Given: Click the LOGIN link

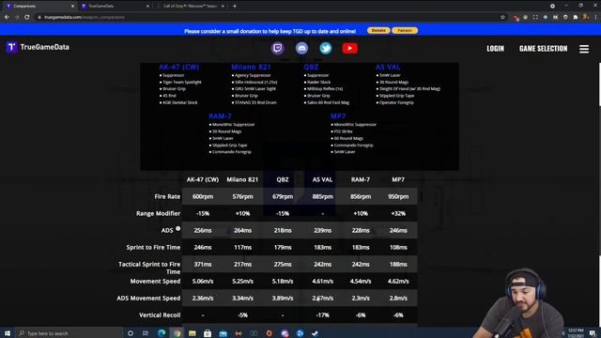Looking at the screenshot, I should (x=495, y=48).
